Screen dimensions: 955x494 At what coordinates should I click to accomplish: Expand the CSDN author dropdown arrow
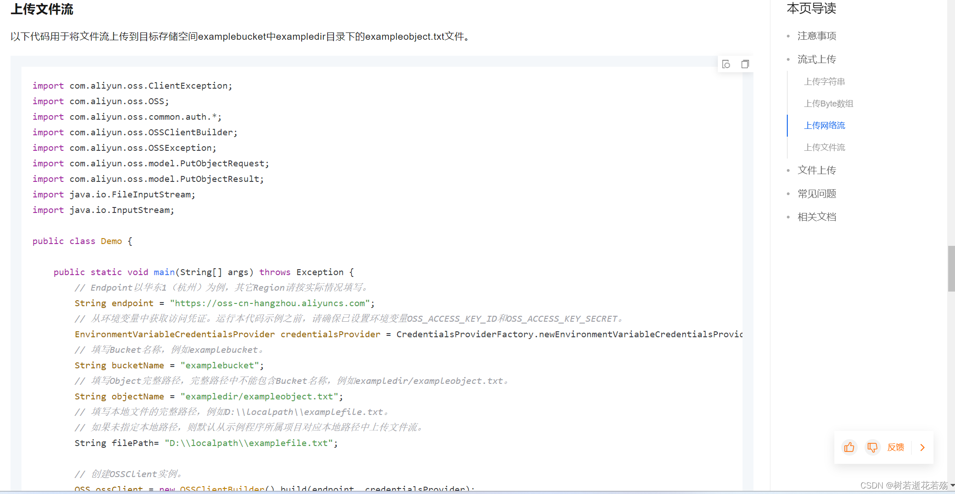[950, 486]
